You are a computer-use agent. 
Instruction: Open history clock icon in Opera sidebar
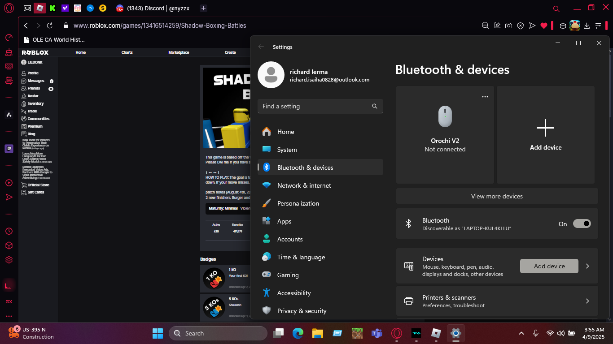pos(9,231)
